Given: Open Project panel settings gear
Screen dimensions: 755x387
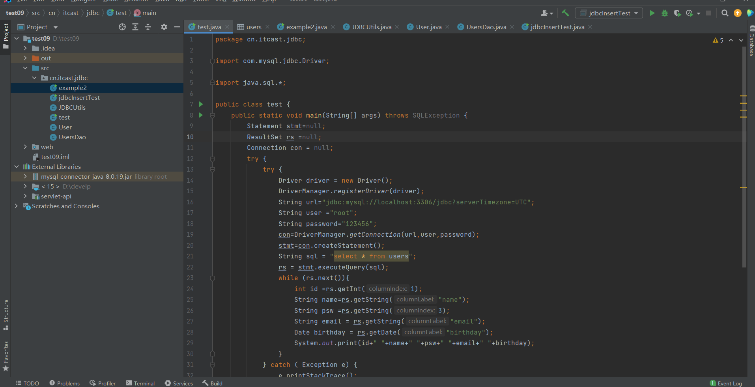Looking at the screenshot, I should 164,27.
